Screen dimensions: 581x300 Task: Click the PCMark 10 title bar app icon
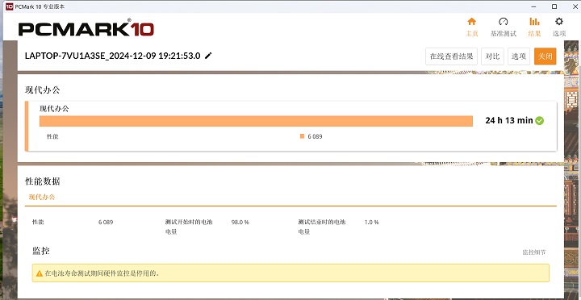[9, 6]
